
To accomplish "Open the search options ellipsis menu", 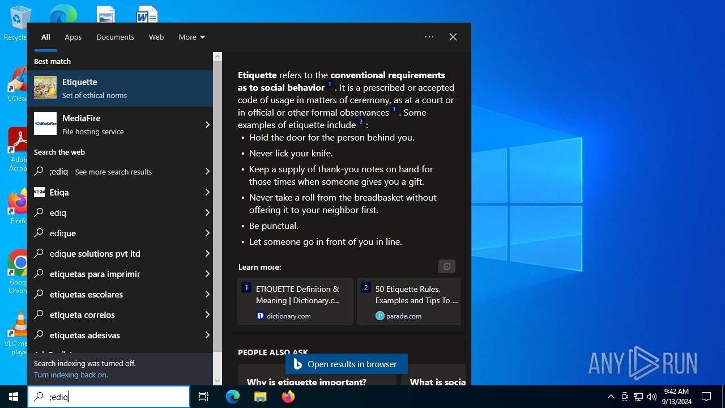I will [429, 37].
